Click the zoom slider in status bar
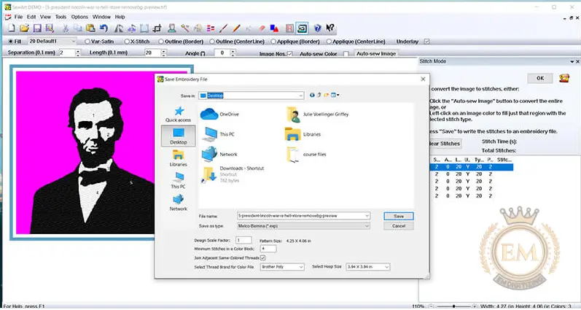 [x=453, y=306]
